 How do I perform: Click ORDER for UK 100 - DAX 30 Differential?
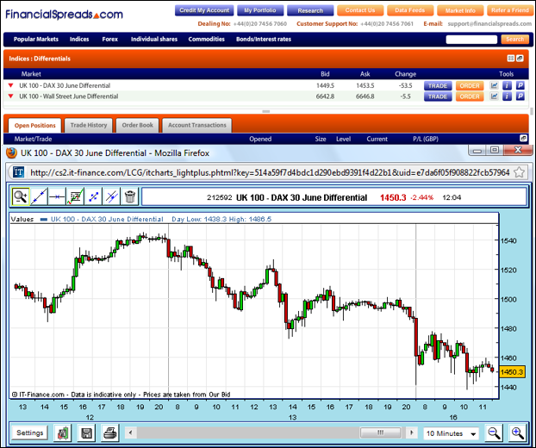point(470,86)
